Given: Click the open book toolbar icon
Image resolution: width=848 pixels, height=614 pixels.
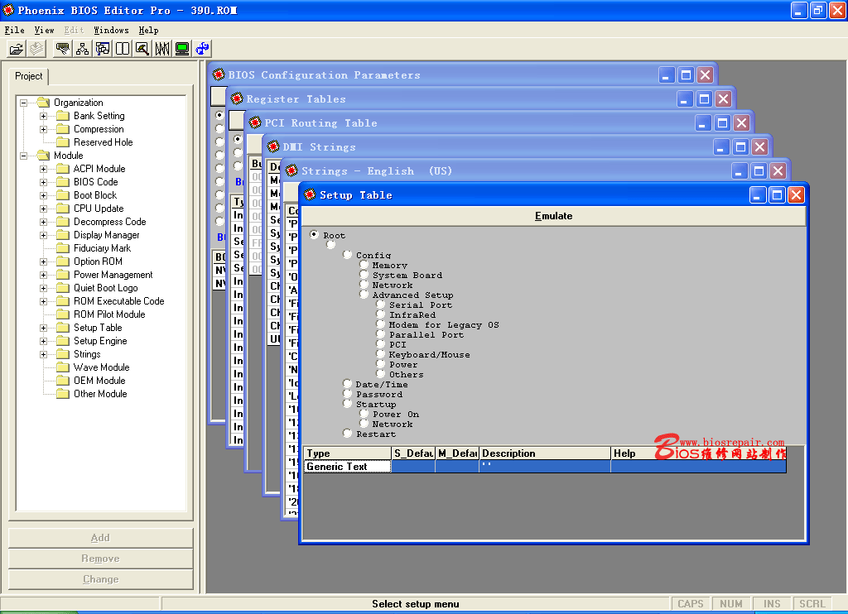Looking at the screenshot, I should click(123, 49).
